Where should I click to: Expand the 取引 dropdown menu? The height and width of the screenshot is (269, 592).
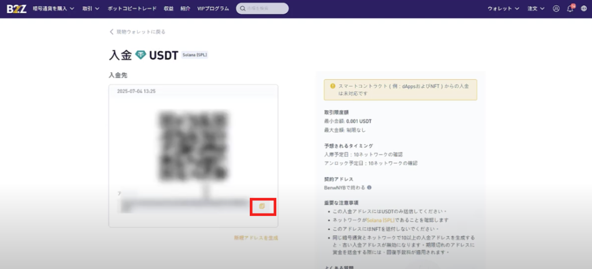coord(91,9)
